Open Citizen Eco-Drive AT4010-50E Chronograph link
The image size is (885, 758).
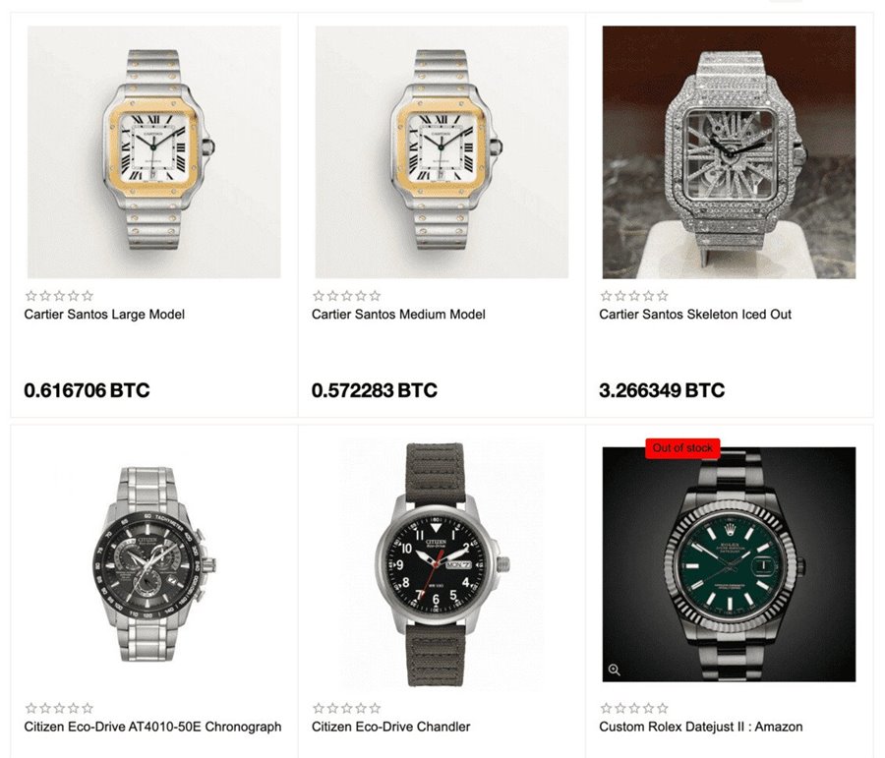click(x=152, y=727)
